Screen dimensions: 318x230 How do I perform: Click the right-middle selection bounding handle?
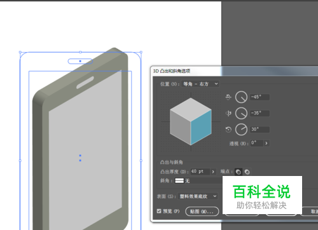(141, 161)
